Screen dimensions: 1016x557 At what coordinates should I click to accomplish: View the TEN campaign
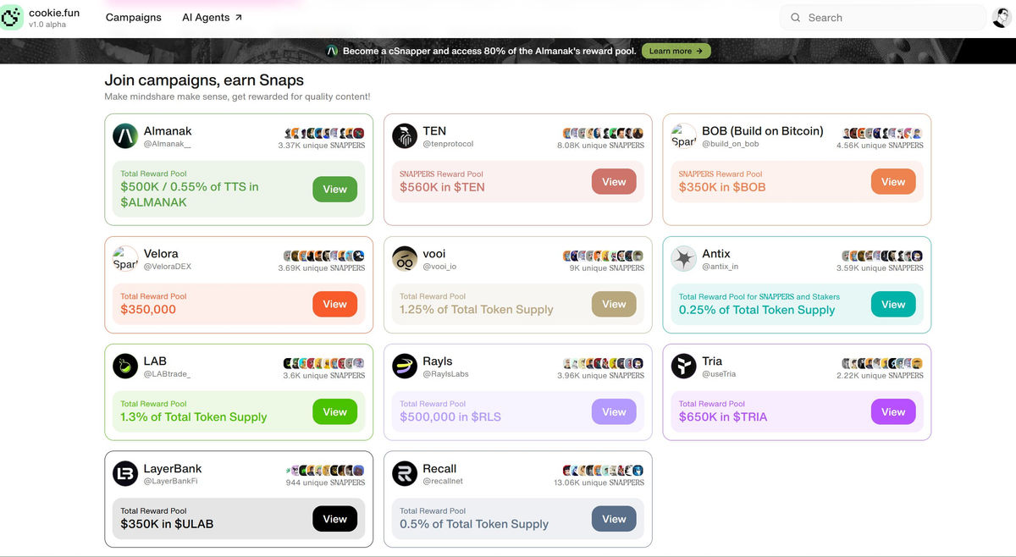point(614,182)
